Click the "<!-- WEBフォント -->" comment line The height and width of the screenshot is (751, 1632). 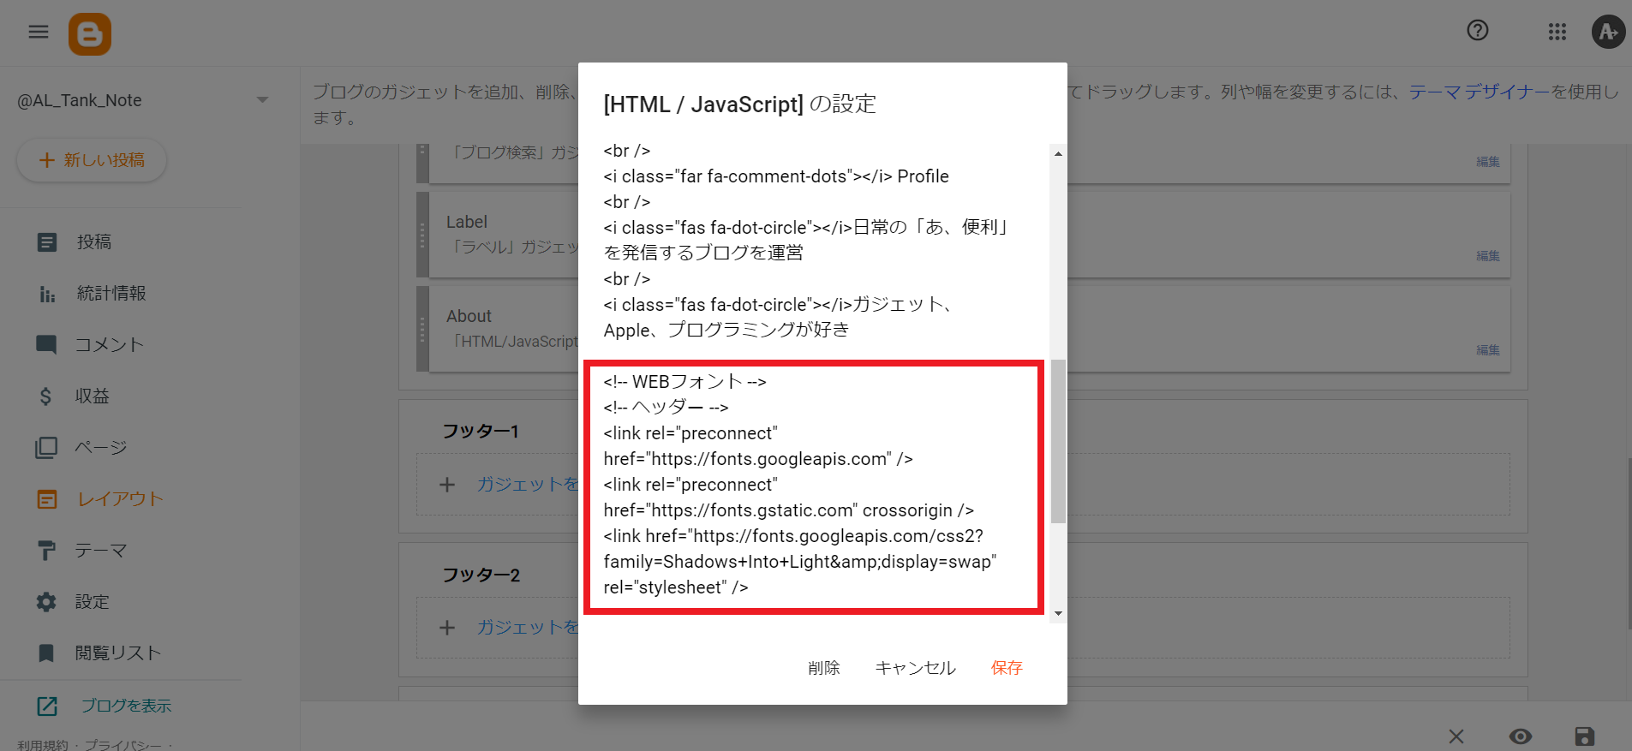click(684, 382)
